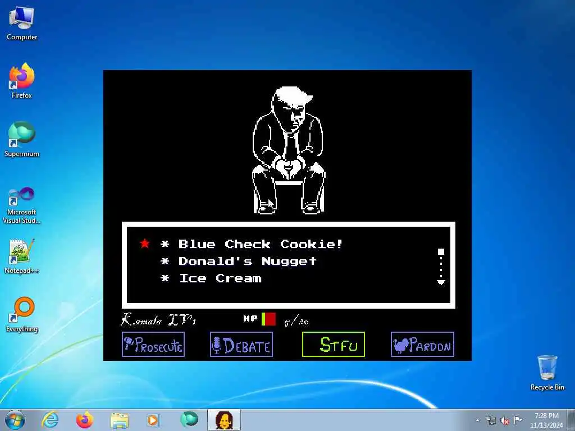The width and height of the screenshot is (575, 431).
Task: Open the taskbar clock showing 7:28 PM
Action: coord(546,420)
